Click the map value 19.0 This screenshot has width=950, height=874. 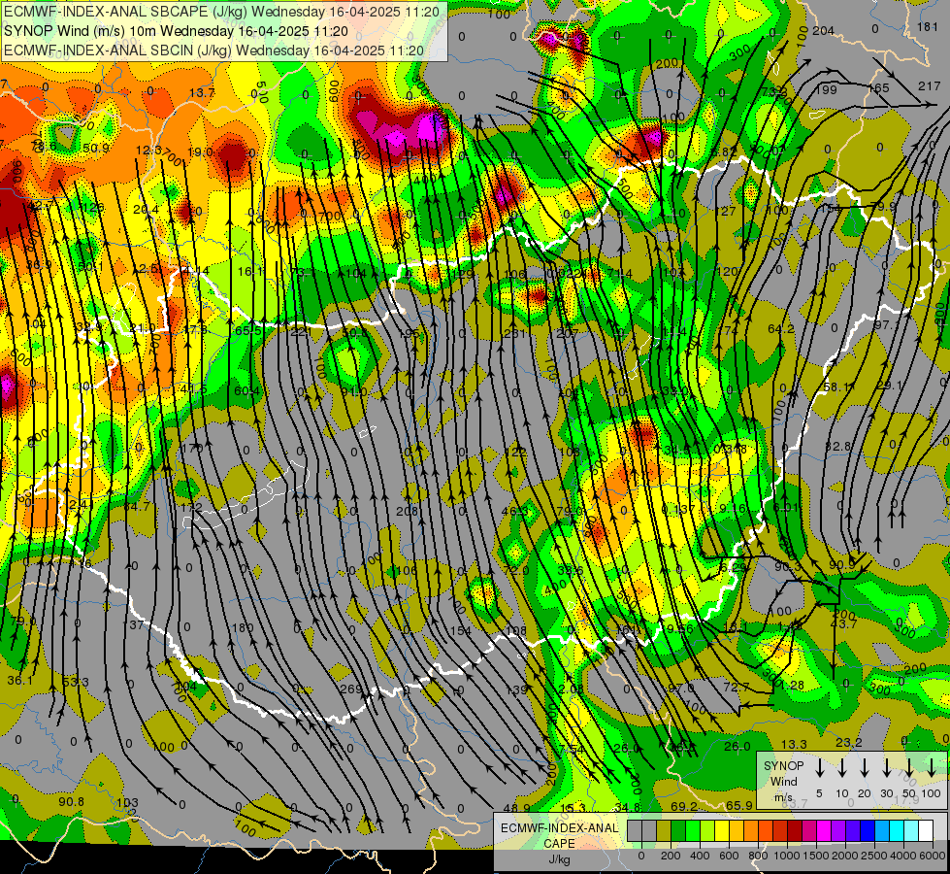click(x=200, y=152)
